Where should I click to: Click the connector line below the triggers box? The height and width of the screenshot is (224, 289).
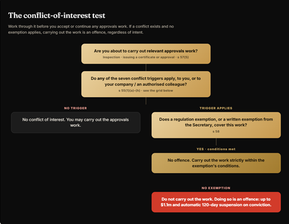[146, 101]
